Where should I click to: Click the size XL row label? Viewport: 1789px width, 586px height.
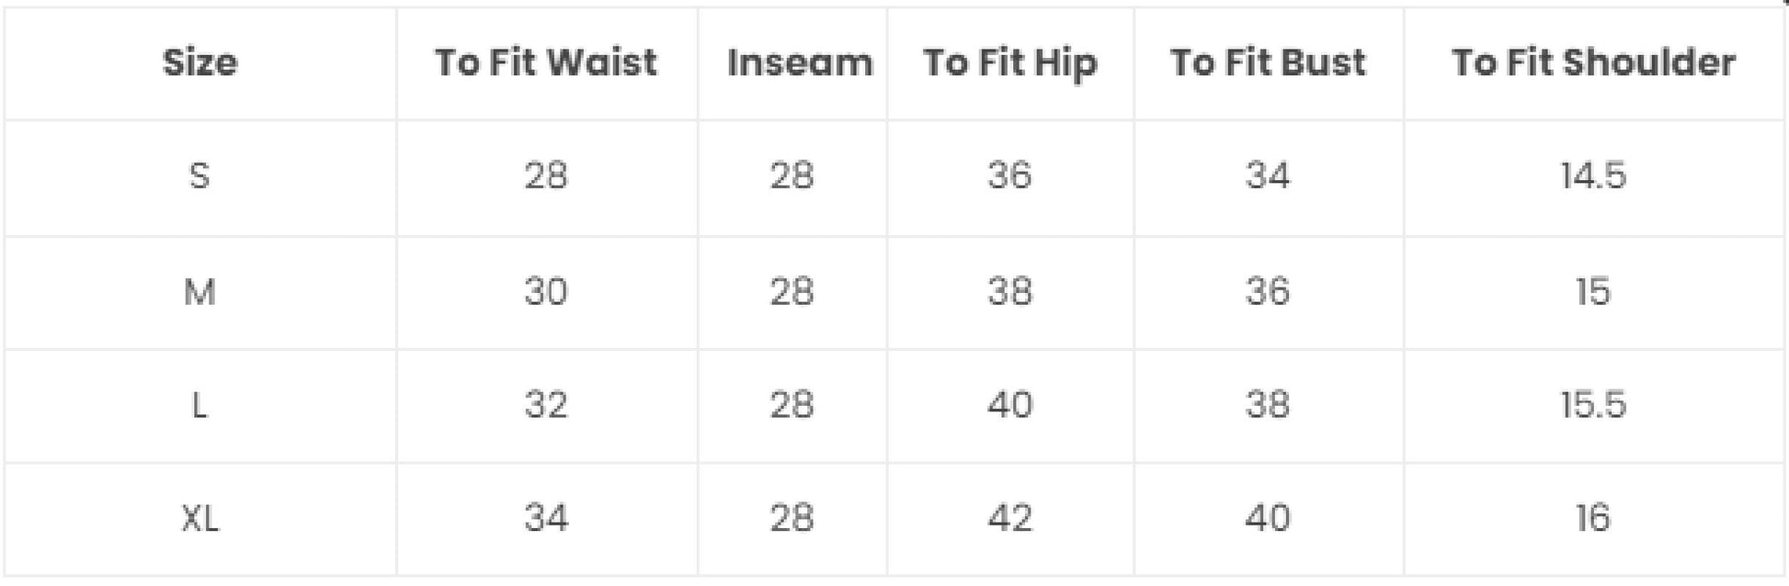click(199, 518)
